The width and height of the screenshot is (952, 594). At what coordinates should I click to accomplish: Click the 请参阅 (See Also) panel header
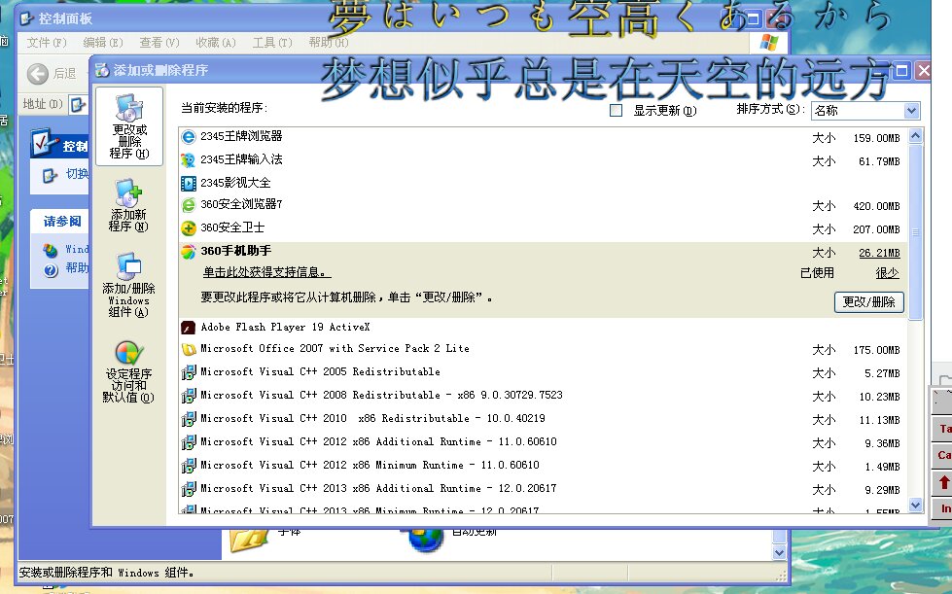[x=60, y=221]
